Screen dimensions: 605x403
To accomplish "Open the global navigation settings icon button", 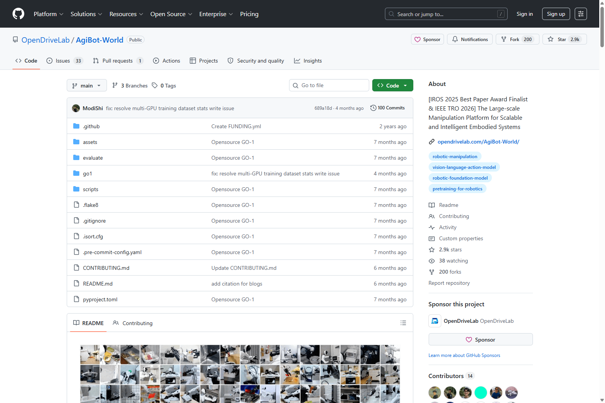I will pos(581,14).
